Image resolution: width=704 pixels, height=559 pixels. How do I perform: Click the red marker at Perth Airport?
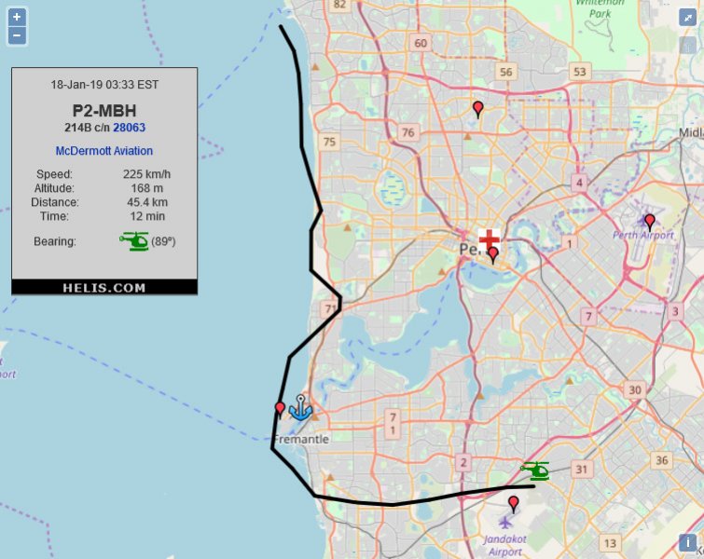click(650, 222)
